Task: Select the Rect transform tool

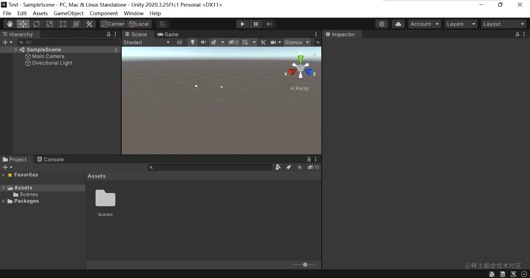Action: (x=63, y=24)
